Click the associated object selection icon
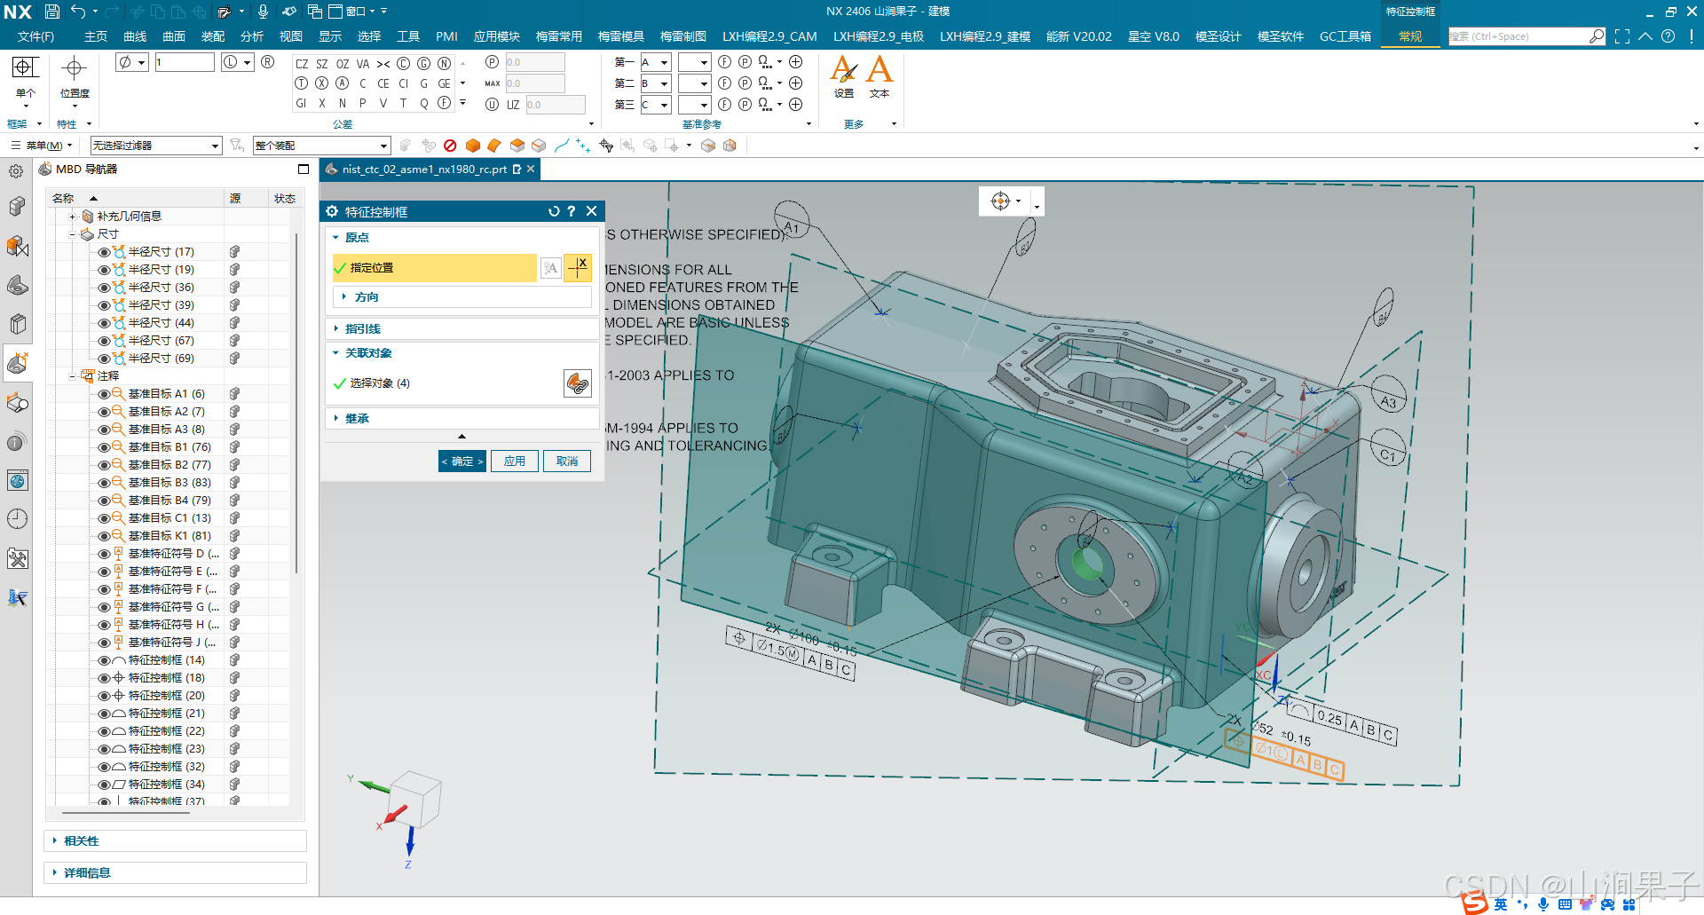1704x915 pixels. 578,383
